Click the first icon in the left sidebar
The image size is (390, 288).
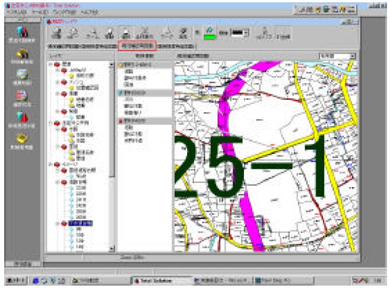tap(22, 30)
